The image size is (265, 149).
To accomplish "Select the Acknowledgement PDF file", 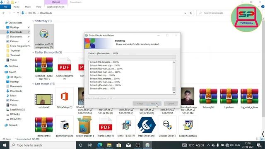I will (65, 68).
